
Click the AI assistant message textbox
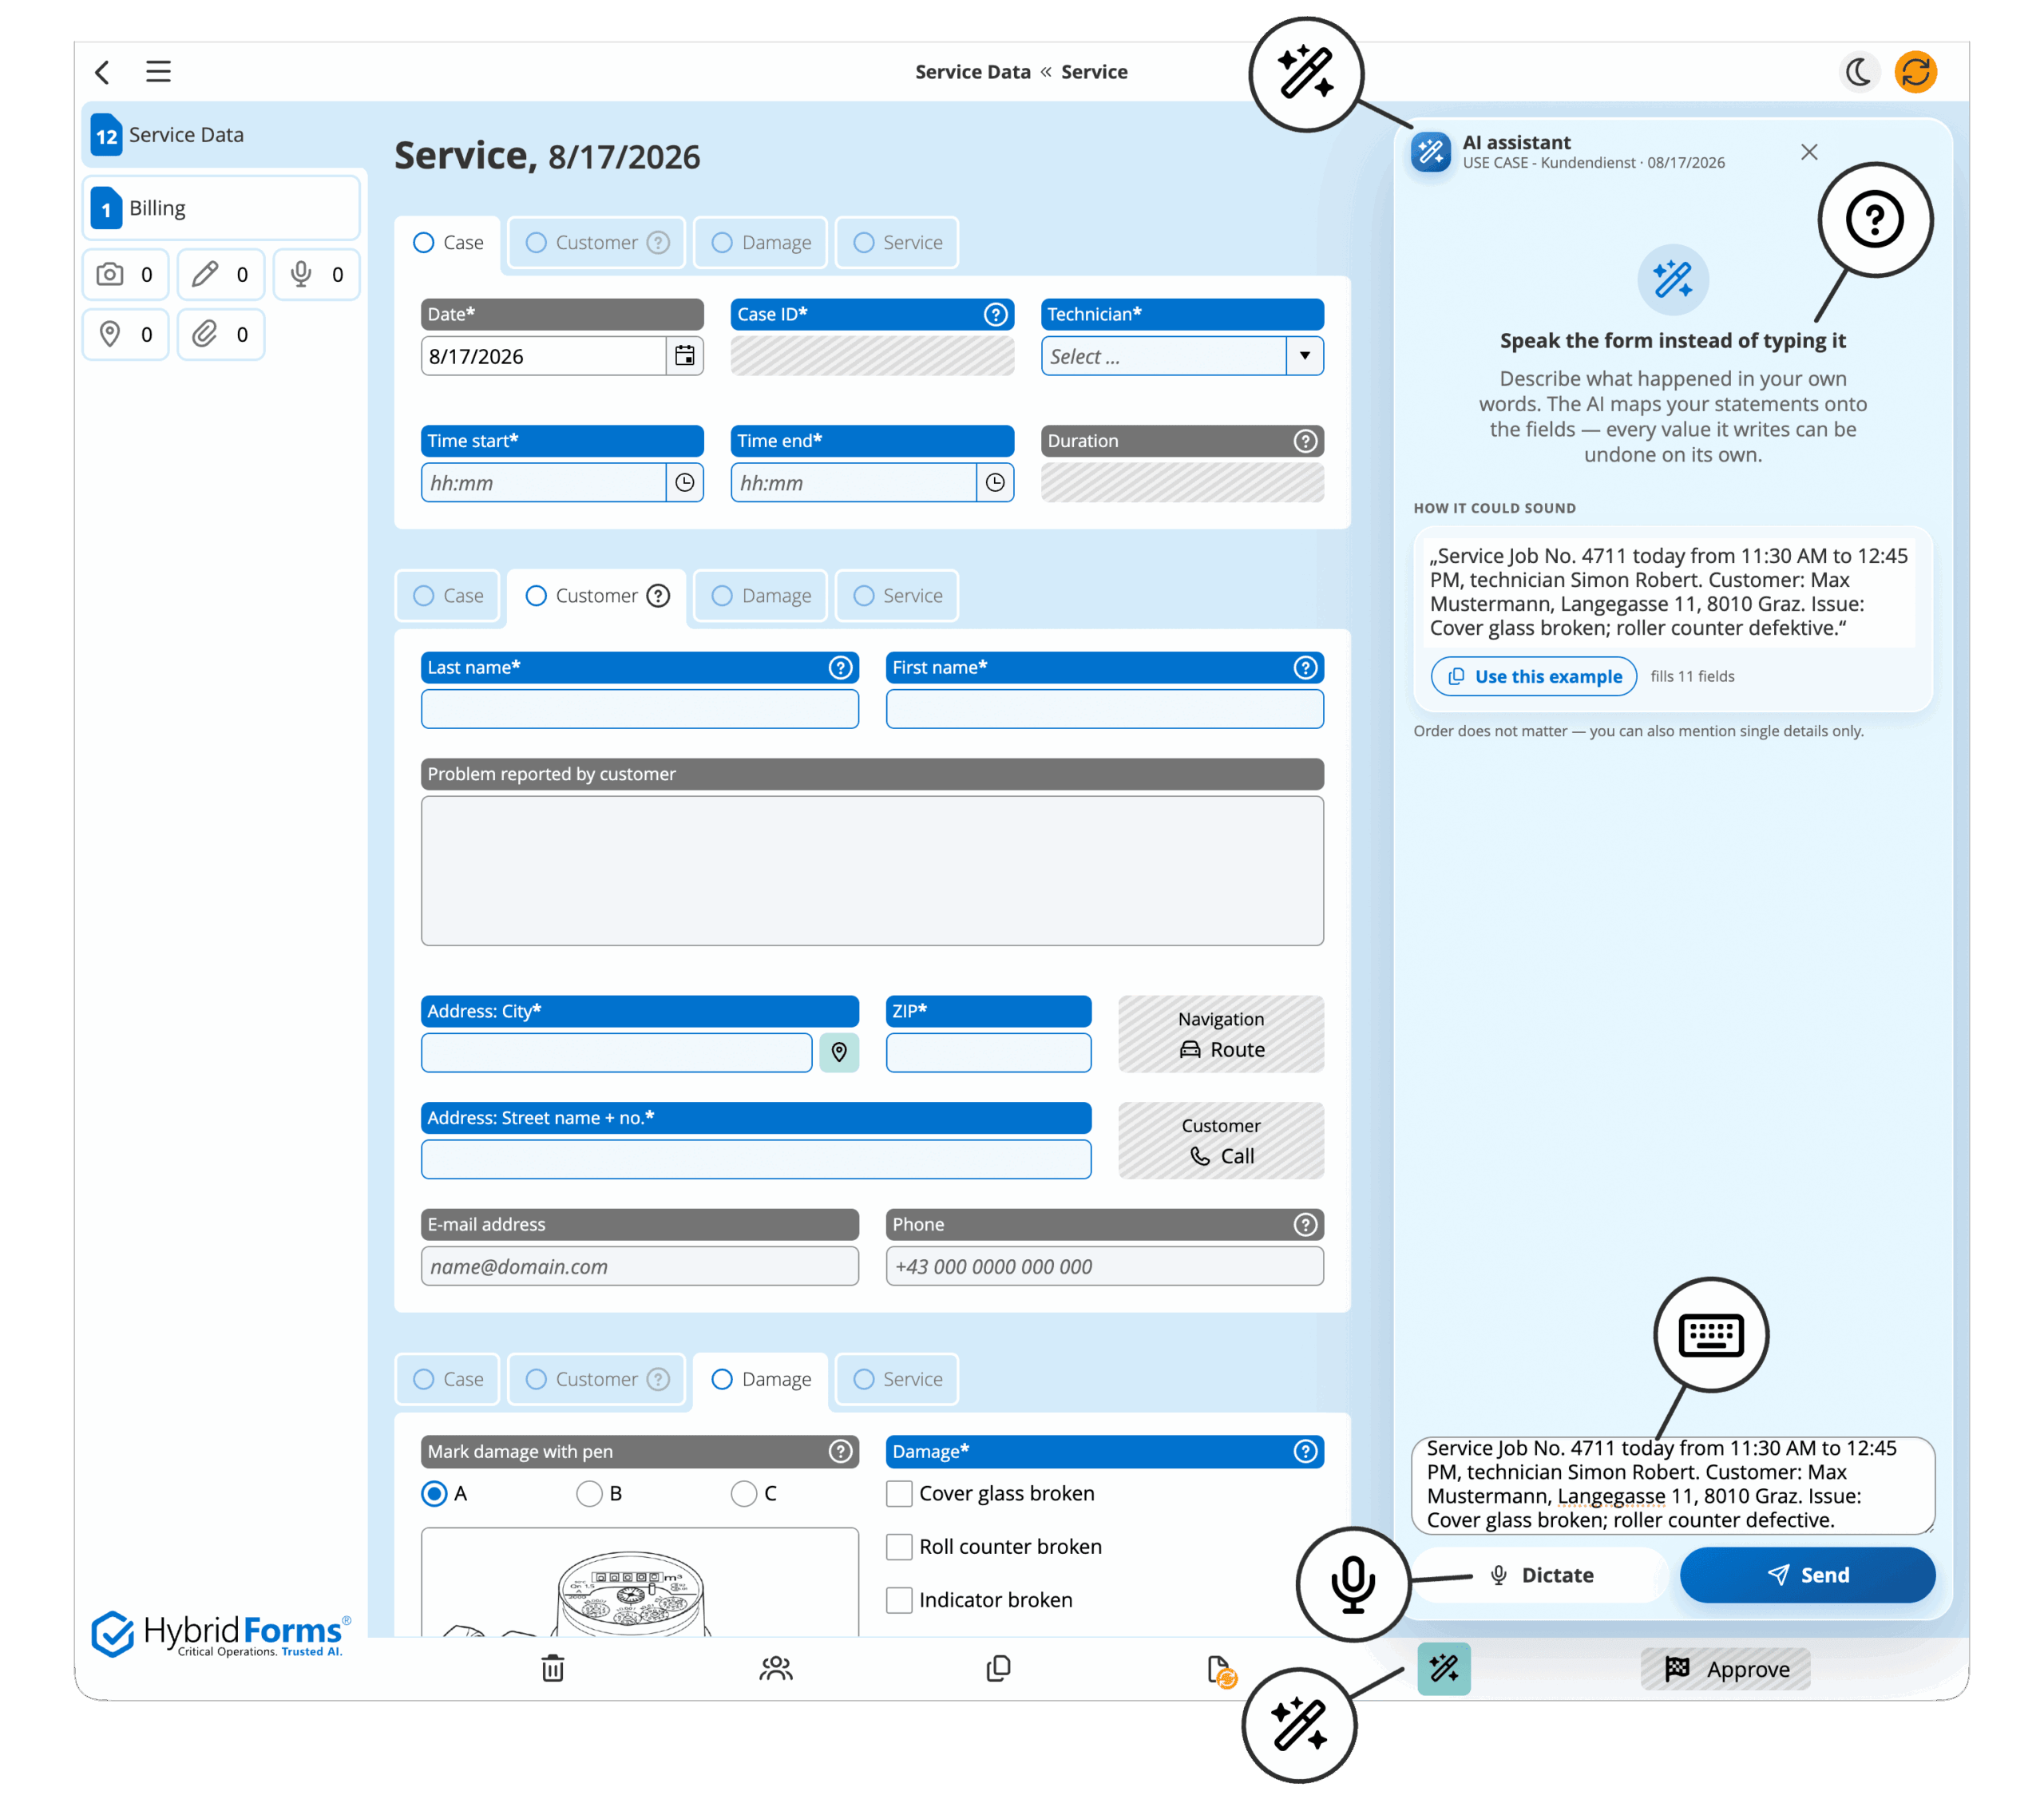(1673, 1485)
